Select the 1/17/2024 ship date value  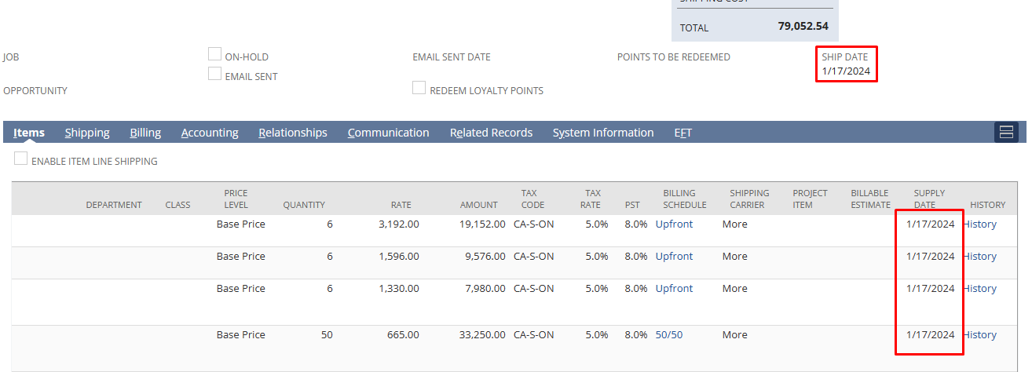click(846, 71)
